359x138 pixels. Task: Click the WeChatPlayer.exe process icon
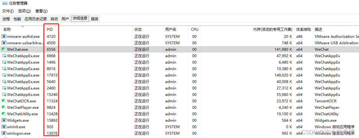4,107
